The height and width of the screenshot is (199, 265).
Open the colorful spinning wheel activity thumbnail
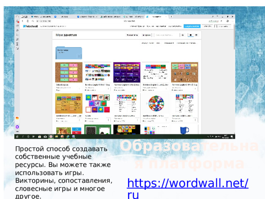156,103
